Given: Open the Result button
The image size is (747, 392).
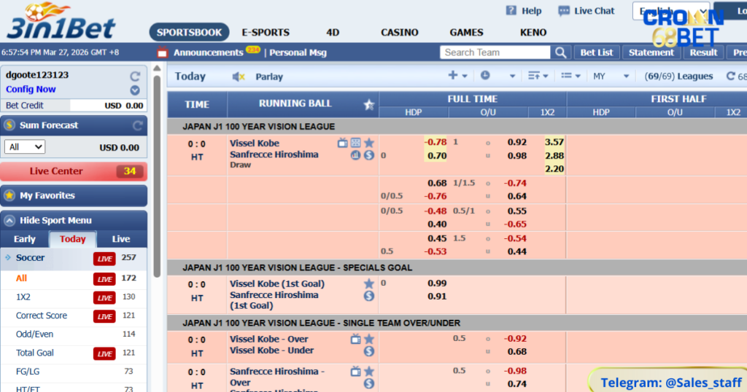Looking at the screenshot, I should (x=703, y=52).
